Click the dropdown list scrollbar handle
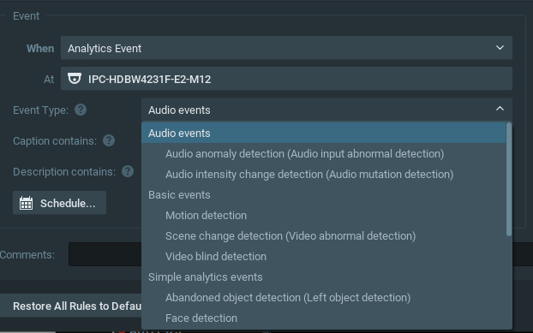Viewport: 533px width, 333px height. (x=508, y=179)
